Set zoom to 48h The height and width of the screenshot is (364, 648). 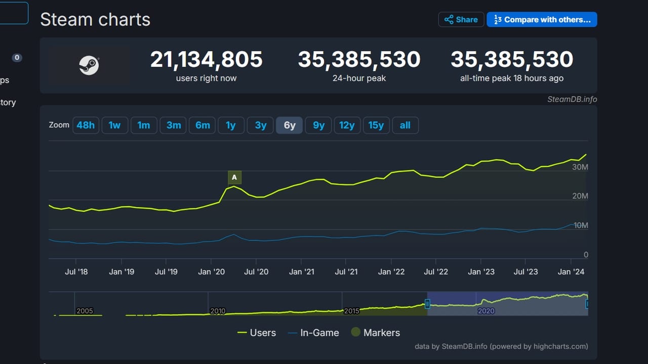point(86,125)
